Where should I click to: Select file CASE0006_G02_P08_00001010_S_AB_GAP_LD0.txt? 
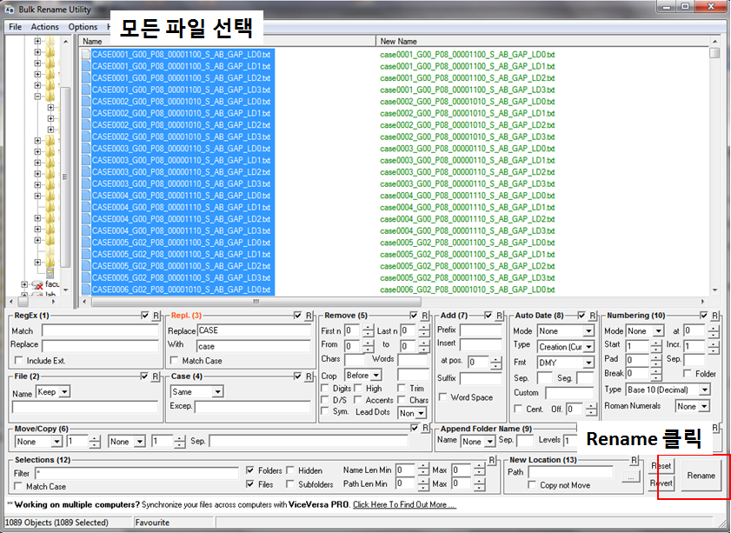click(x=181, y=290)
